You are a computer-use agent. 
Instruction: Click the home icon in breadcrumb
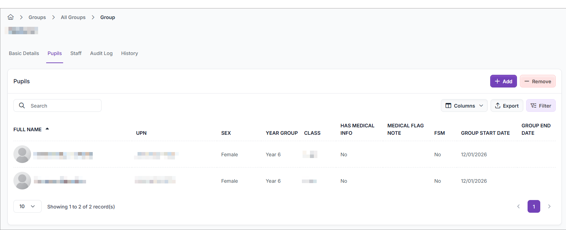coord(11,17)
